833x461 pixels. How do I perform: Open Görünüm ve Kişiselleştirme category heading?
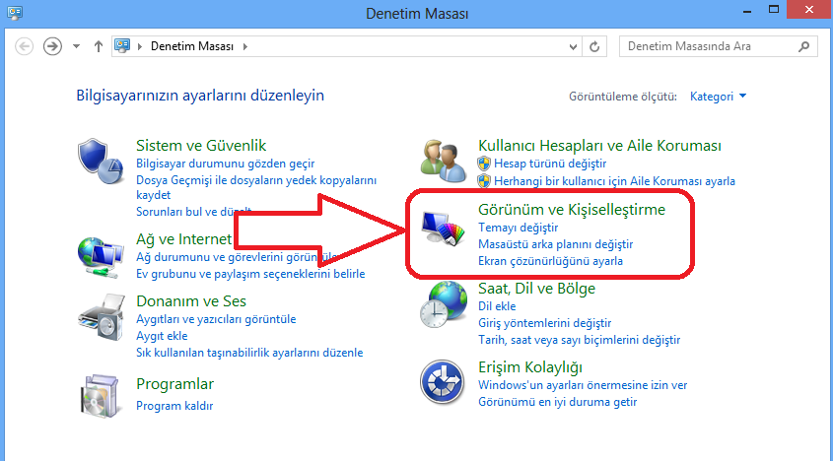(572, 209)
